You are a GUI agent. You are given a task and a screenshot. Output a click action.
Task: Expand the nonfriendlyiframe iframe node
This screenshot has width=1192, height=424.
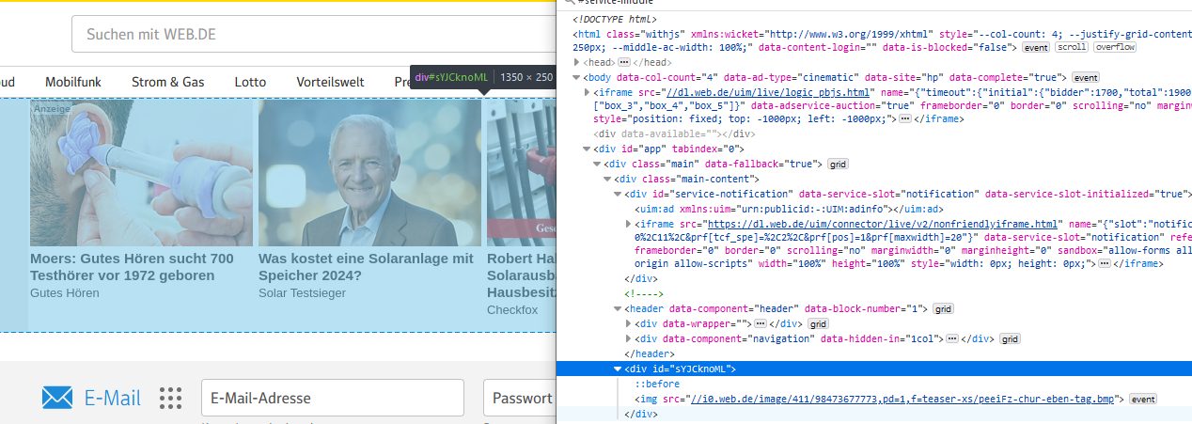click(629, 224)
